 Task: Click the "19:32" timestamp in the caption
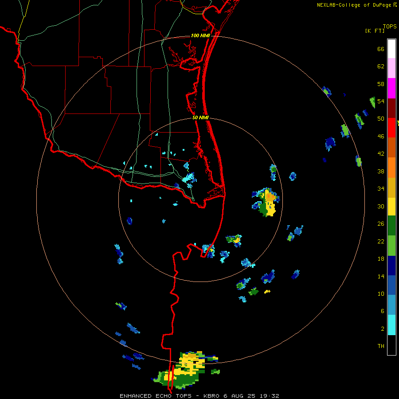pyautogui.click(x=270, y=396)
